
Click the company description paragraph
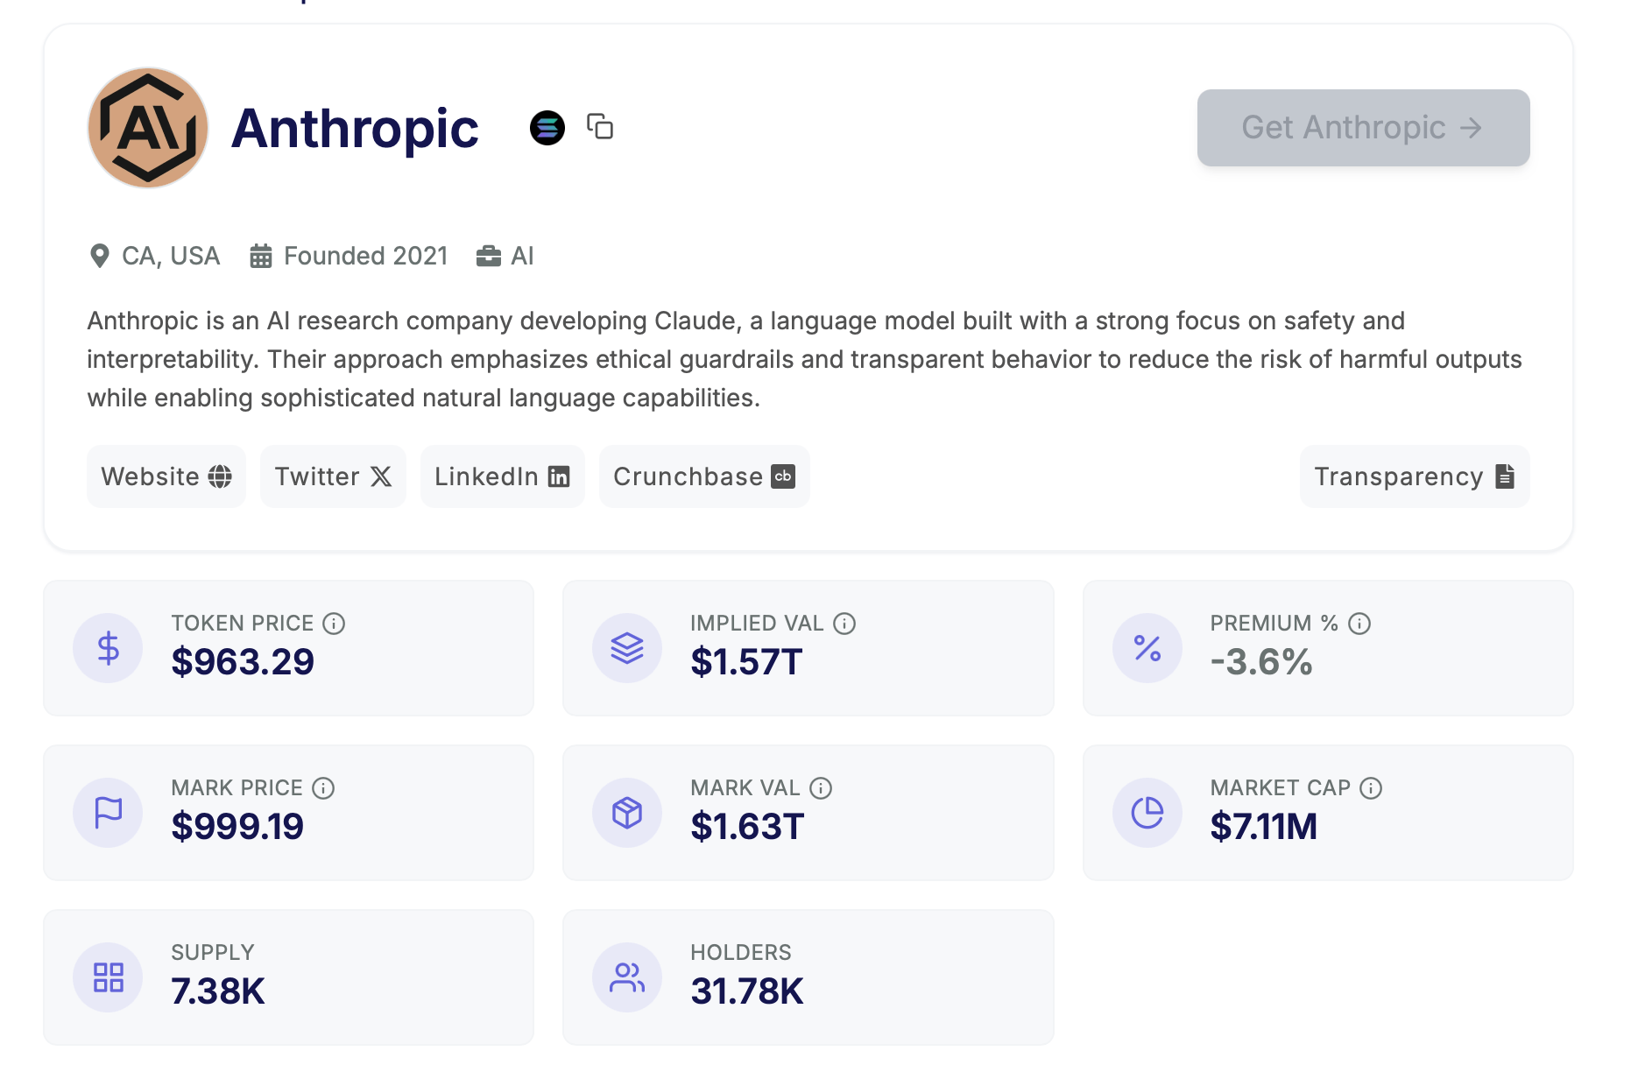(x=804, y=359)
